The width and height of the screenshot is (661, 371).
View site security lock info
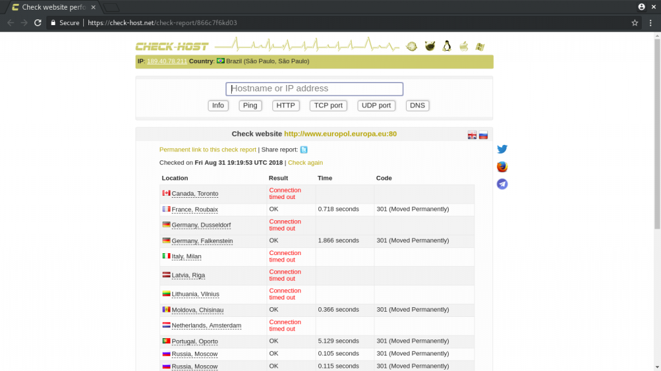[x=53, y=23]
